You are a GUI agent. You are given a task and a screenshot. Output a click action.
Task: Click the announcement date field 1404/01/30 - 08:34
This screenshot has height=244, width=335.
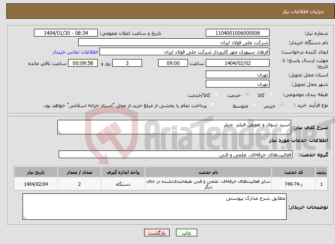pyautogui.click(x=66, y=33)
